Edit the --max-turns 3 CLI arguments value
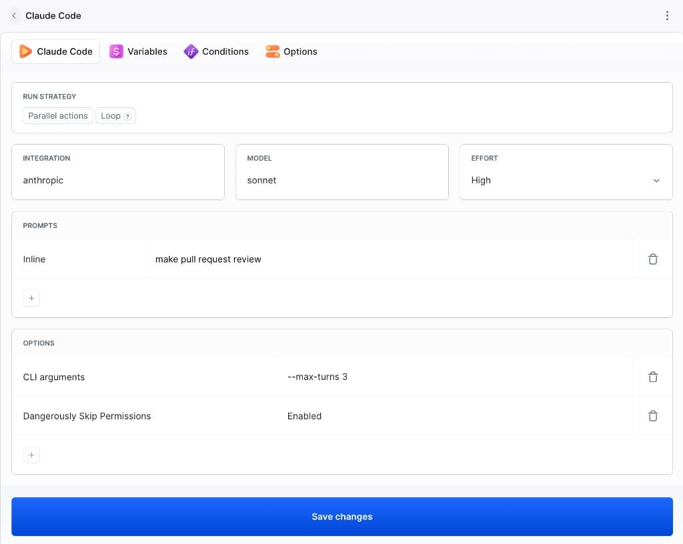Viewport: 683px width, 544px height. 317,377
